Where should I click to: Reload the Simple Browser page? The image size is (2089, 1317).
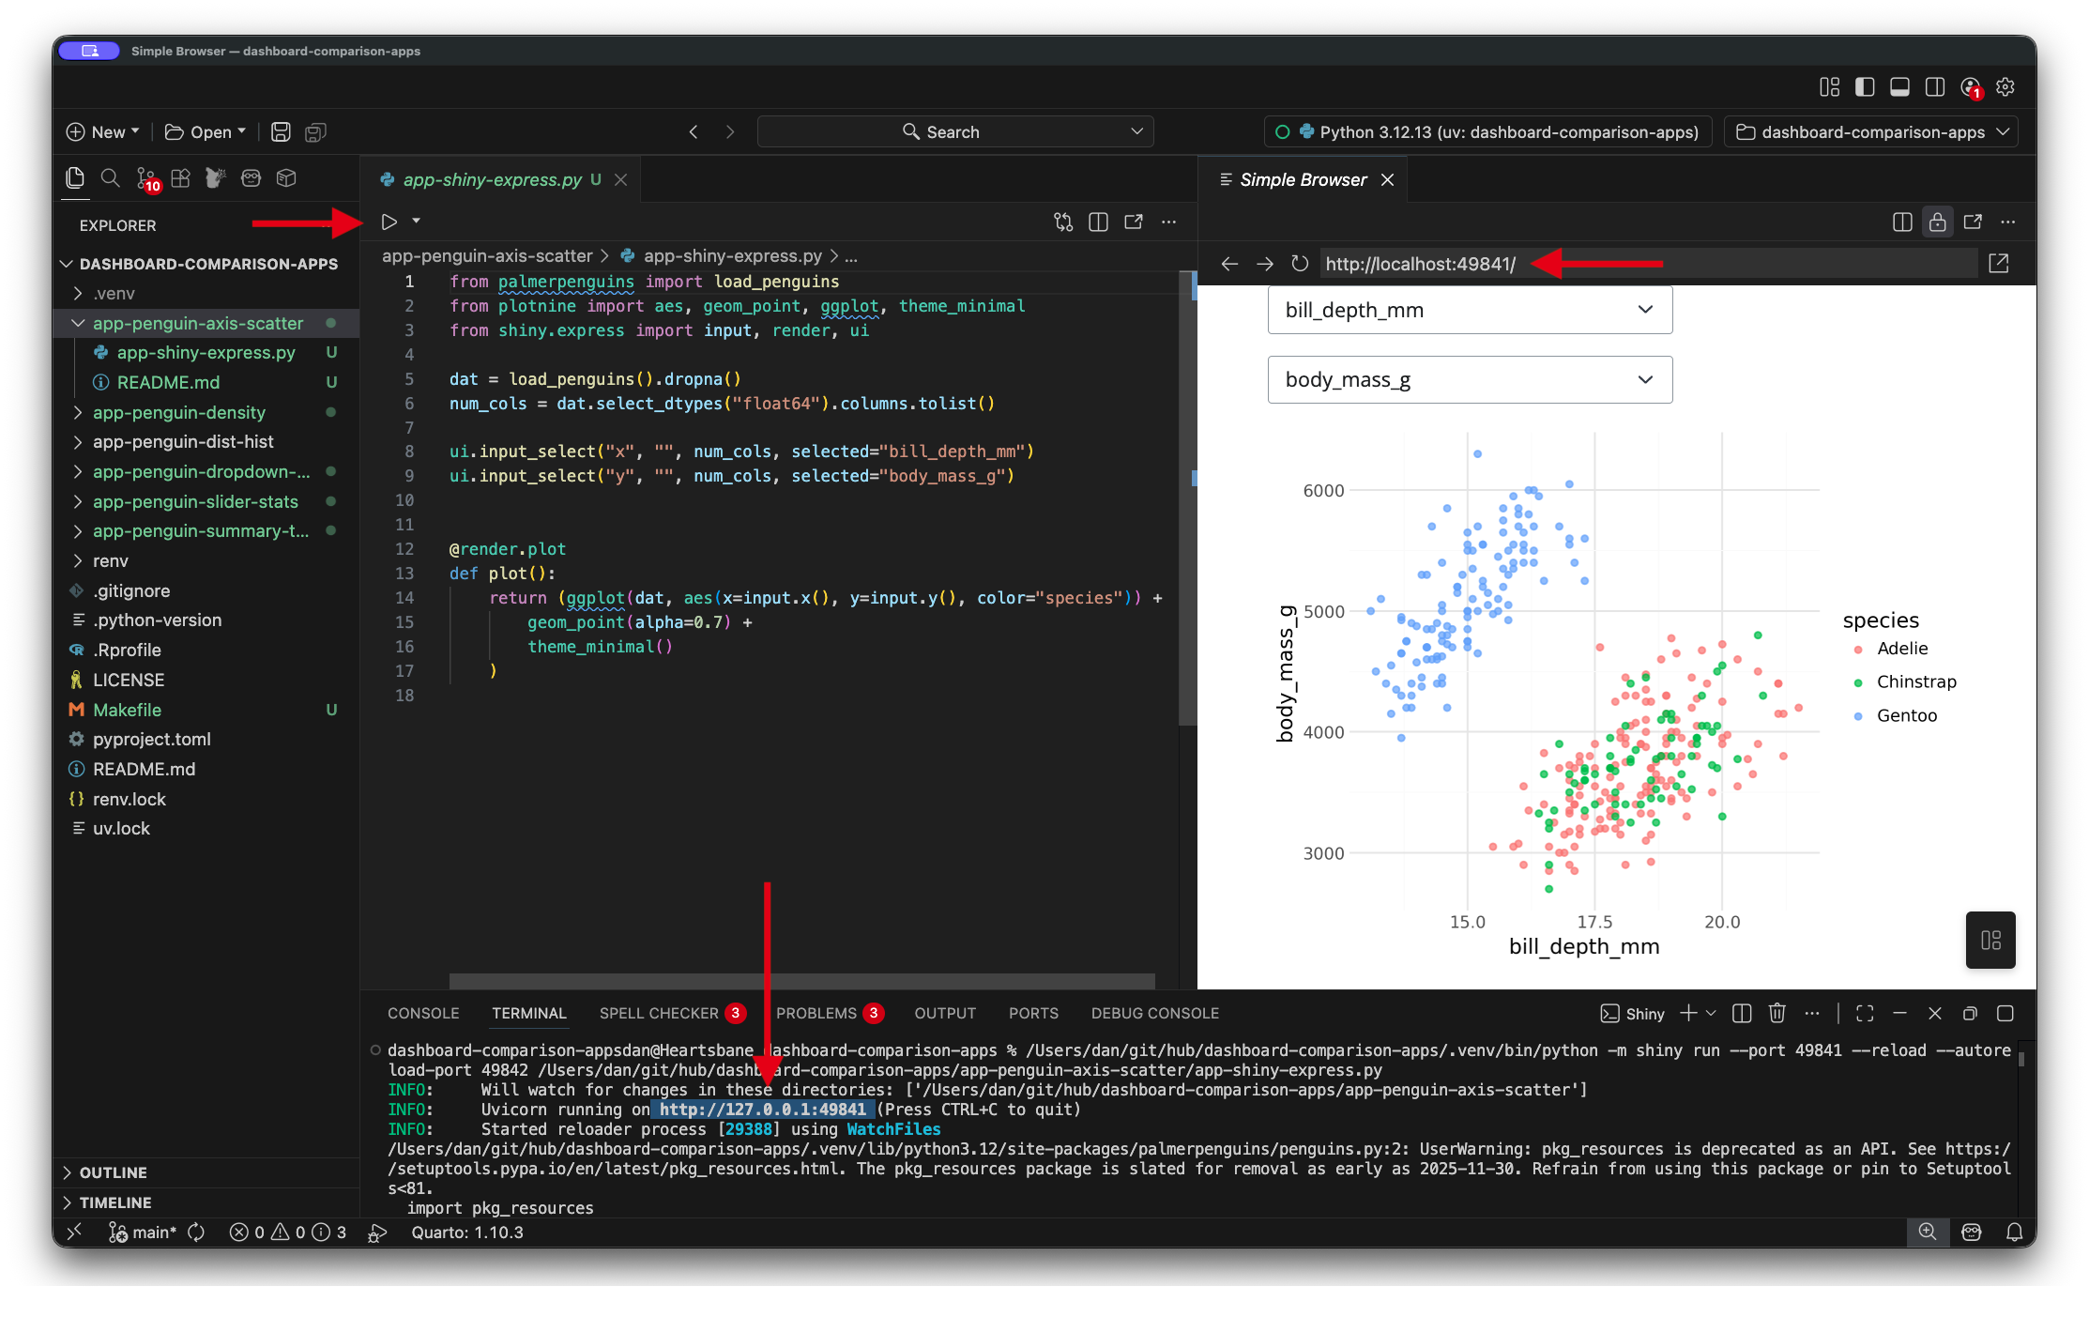(1300, 264)
